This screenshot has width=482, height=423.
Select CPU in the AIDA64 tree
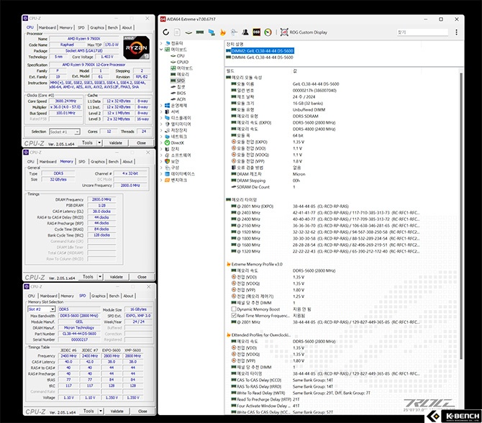coord(178,55)
